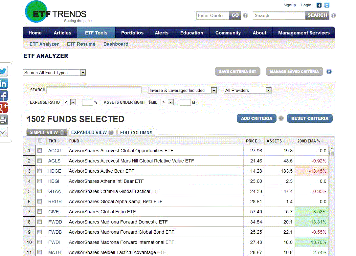Switch to the Edit Columns tab

pos(136,133)
